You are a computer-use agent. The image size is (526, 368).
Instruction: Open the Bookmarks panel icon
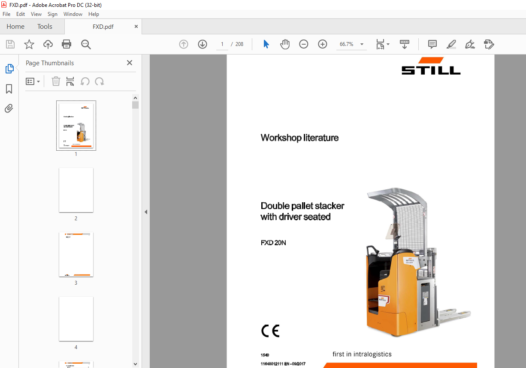(x=9, y=89)
